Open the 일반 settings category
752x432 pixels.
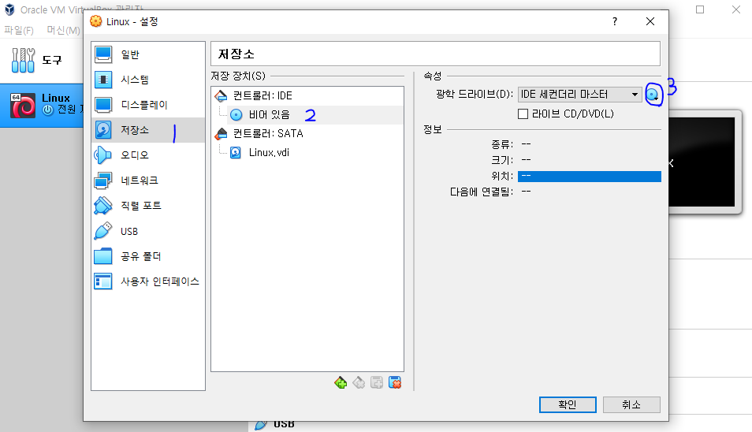(147, 54)
